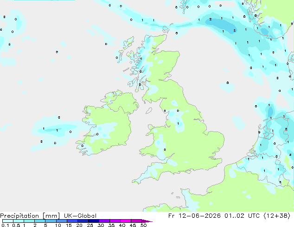This screenshot has height=227, width=294.
Task: Pick the 35–40 mm purple legend swatch
Action: pyautogui.click(x=115, y=221)
